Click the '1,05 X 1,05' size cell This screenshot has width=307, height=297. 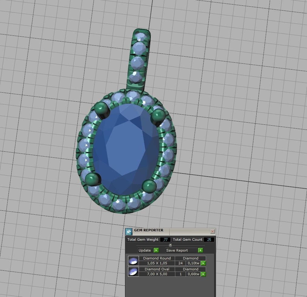157,263
